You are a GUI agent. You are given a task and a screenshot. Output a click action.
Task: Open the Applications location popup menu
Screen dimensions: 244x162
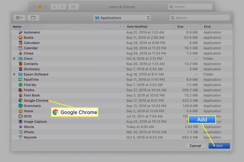(122, 18)
